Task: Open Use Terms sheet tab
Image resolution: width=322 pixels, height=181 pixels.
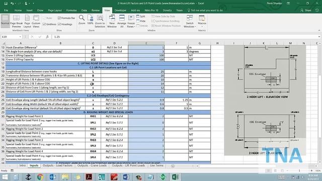Action: pos(156,165)
